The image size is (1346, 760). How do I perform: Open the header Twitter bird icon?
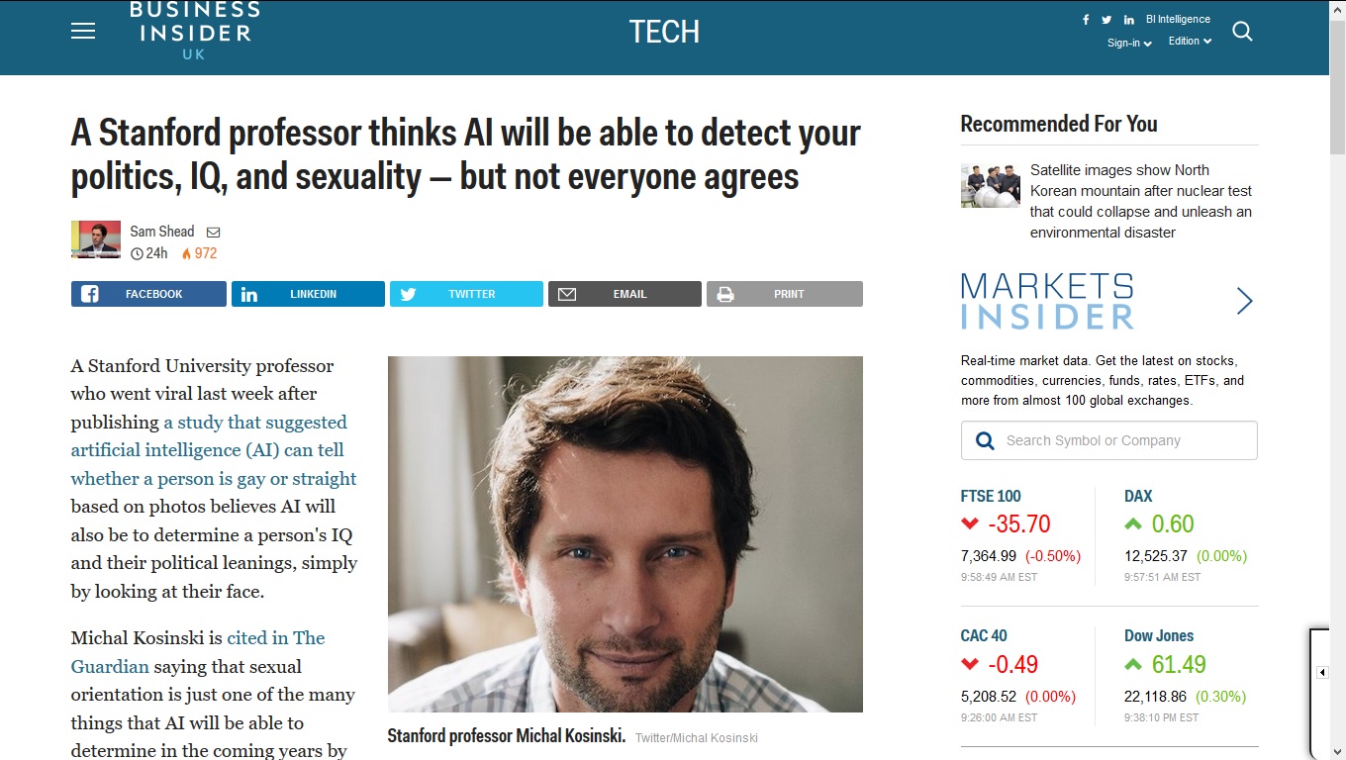coord(1106,20)
